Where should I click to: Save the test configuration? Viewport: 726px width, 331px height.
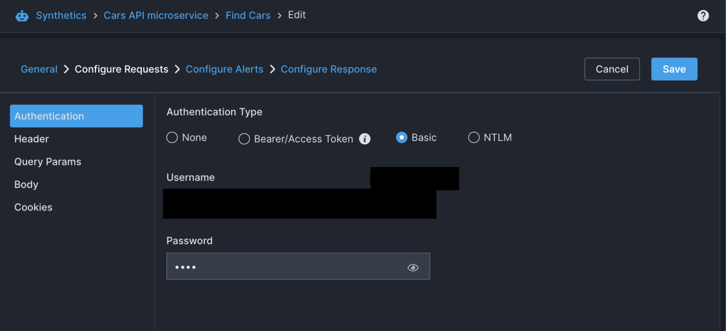pos(674,69)
